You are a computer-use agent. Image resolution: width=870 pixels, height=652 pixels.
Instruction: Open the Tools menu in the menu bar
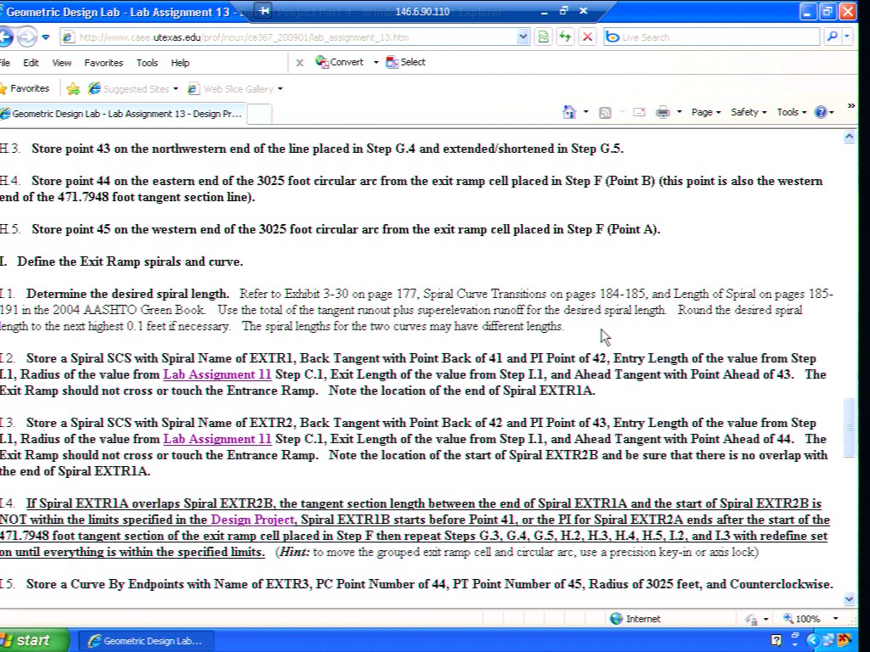pyautogui.click(x=147, y=63)
